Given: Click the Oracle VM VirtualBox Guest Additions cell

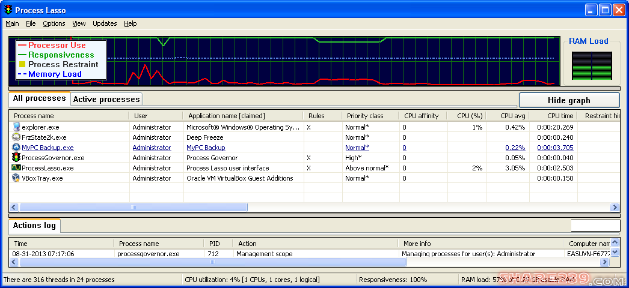Looking at the screenshot, I should point(240,178).
